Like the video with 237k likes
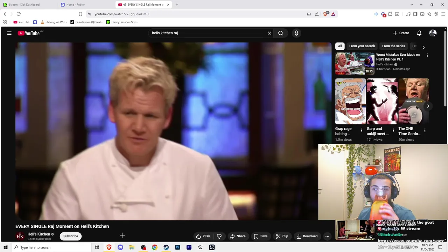The height and width of the screenshot is (252, 448). [x=203, y=236]
